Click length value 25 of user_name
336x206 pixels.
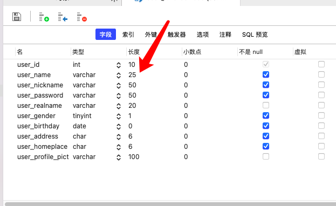pyautogui.click(x=132, y=75)
